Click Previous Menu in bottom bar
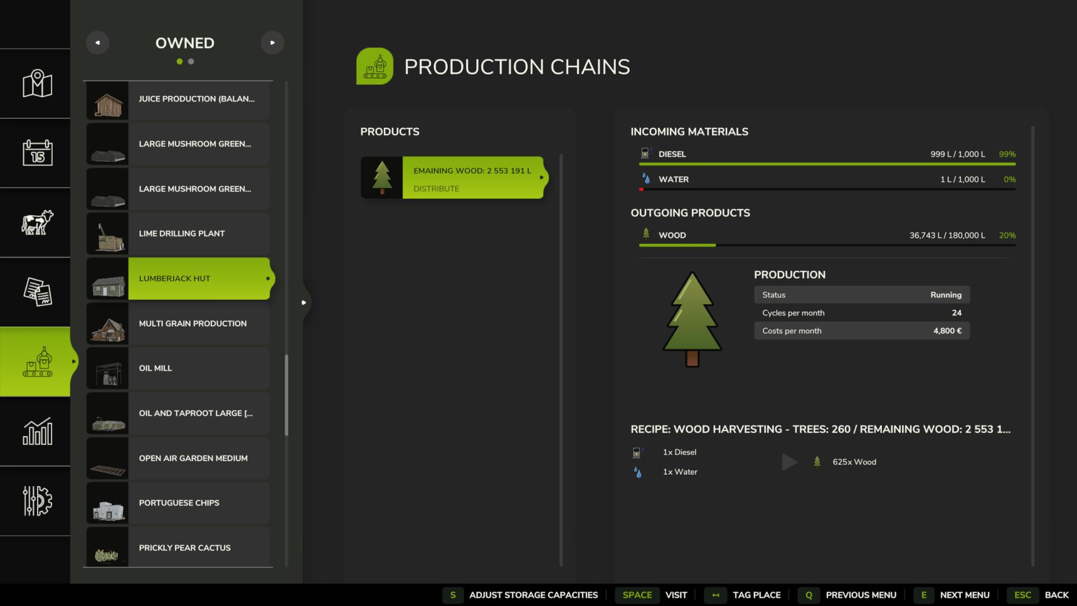Image resolution: width=1077 pixels, height=606 pixels. [x=847, y=595]
